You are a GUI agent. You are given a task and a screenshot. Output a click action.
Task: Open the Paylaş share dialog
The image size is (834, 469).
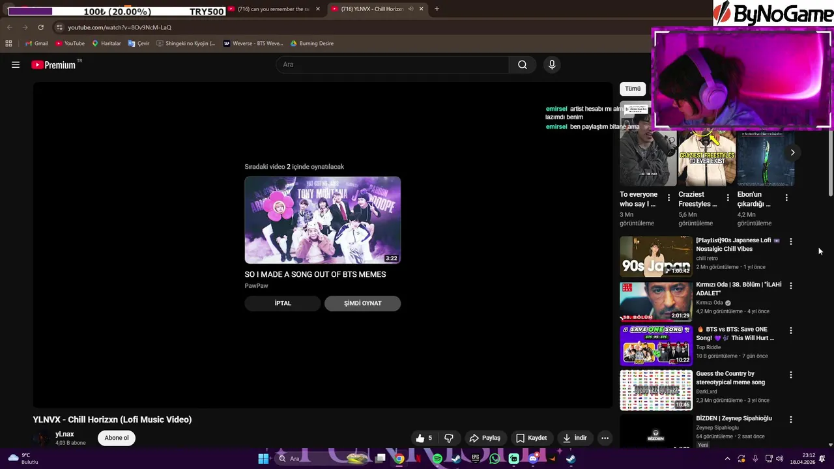485,438
